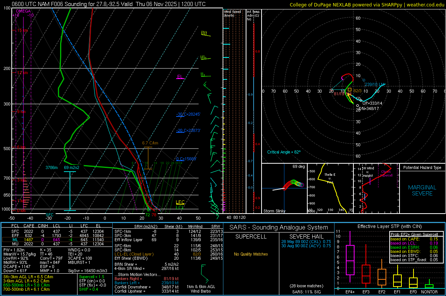Click the Wind Speed (knots) panel header
This screenshot has height=296, width=446.
pos(232,13)
